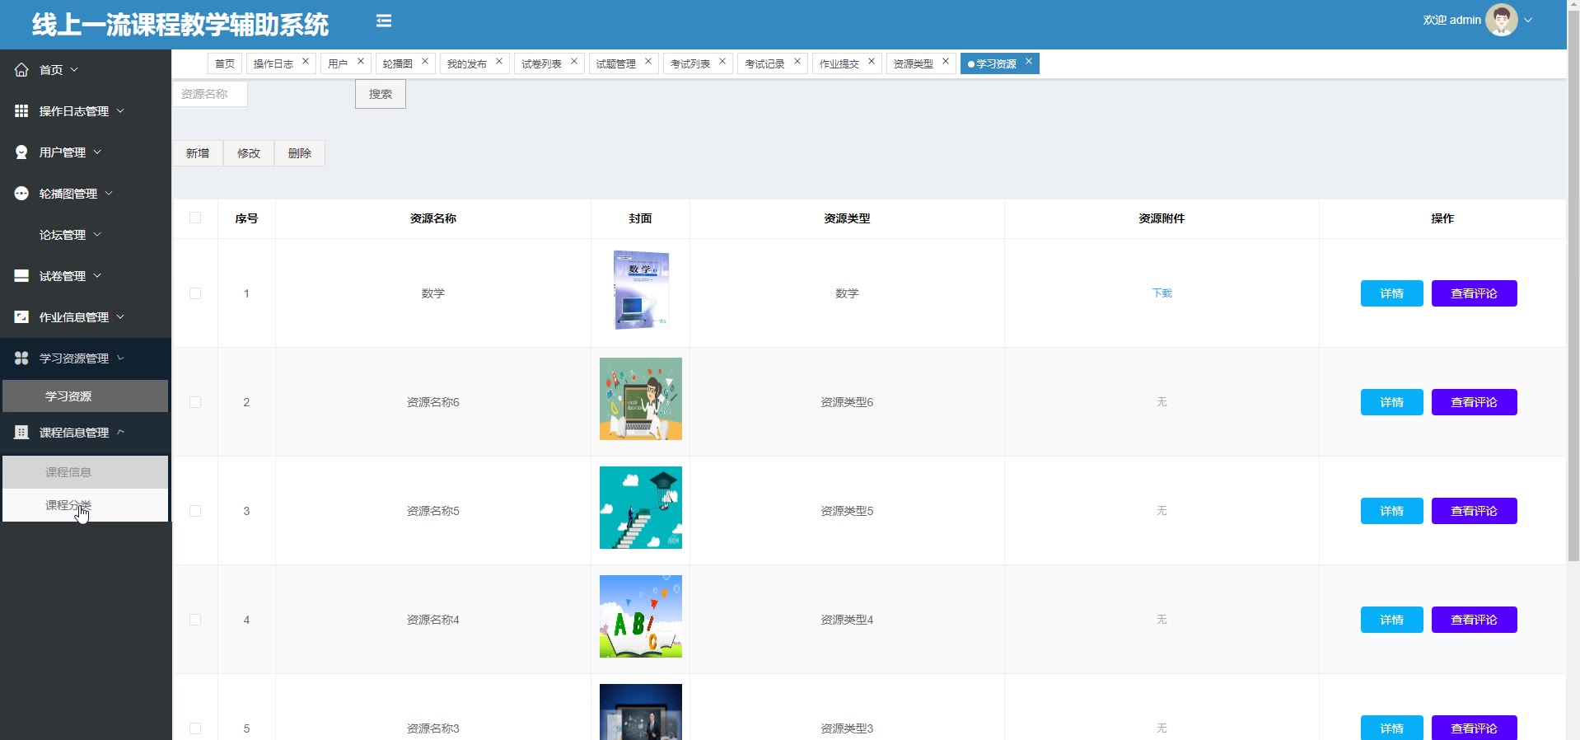Open the 学习资源 sidebar submenu item
Viewport: 1580px width, 740px height.
[x=86, y=396]
